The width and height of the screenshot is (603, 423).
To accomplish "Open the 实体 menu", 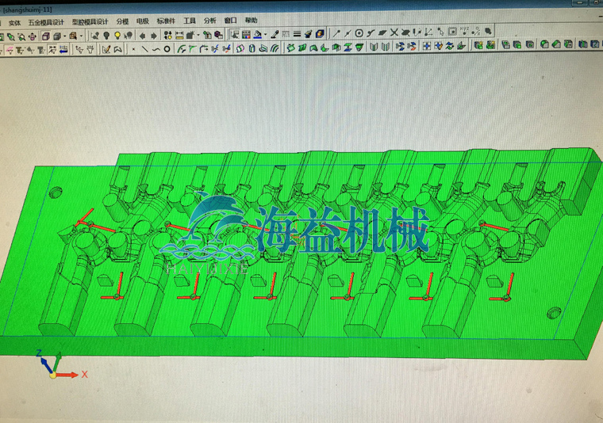I will point(14,23).
